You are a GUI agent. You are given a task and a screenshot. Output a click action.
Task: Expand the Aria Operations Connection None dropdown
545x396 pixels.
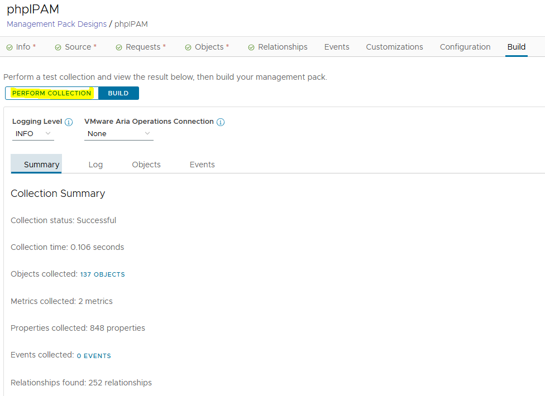118,134
